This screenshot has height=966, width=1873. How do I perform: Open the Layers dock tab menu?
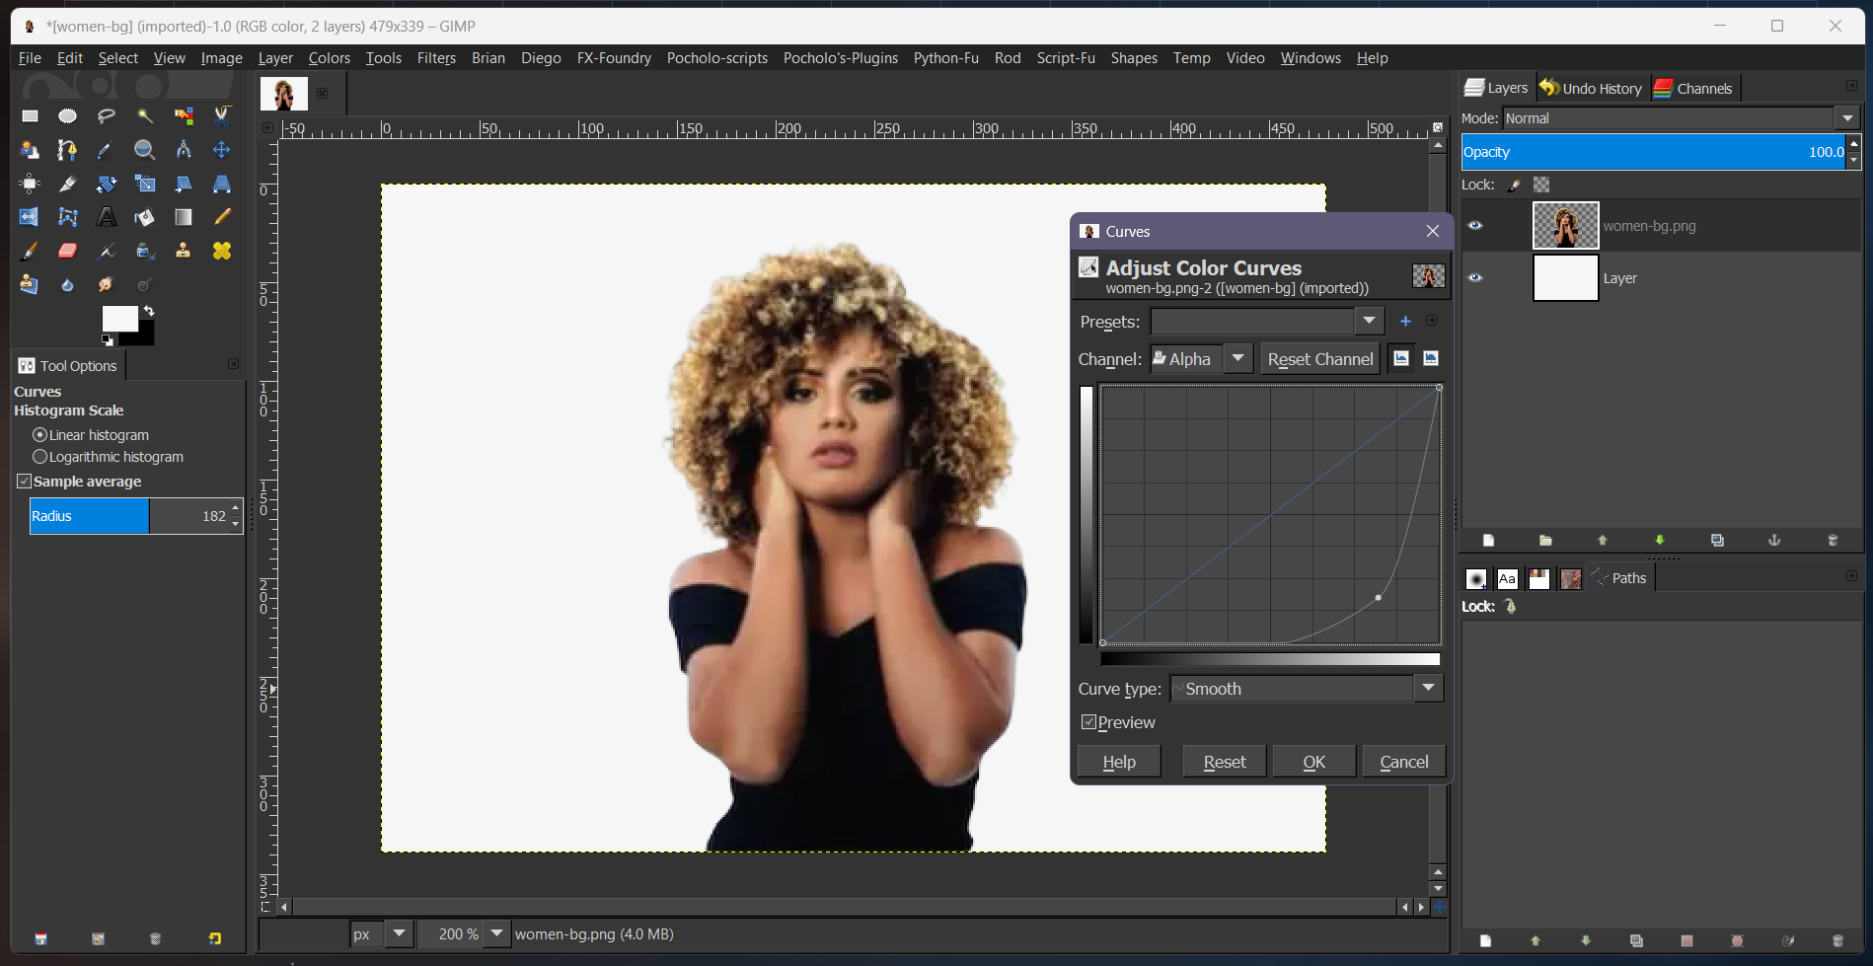[x=1851, y=86]
